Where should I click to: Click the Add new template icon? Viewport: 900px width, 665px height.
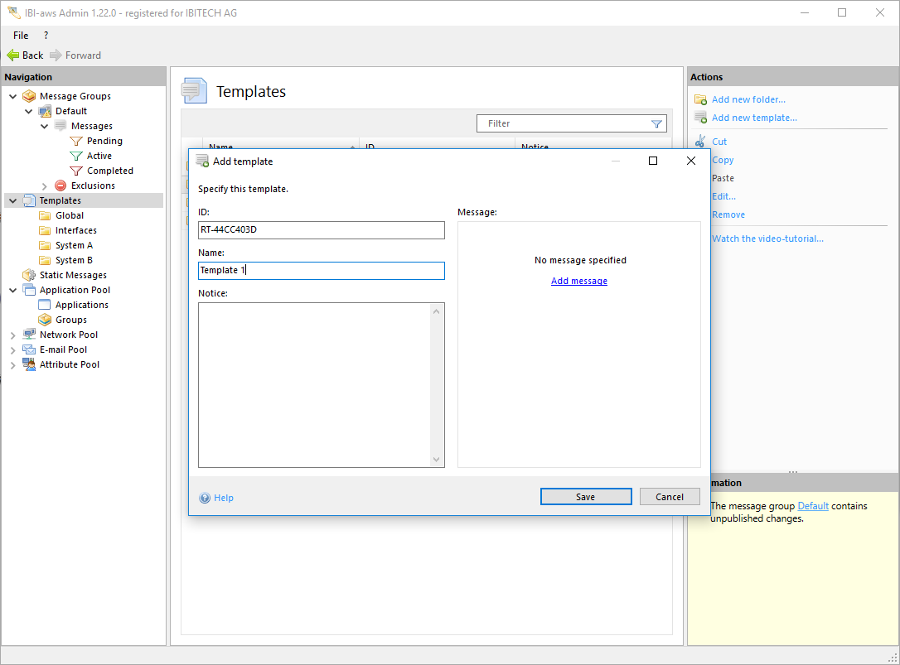(700, 118)
